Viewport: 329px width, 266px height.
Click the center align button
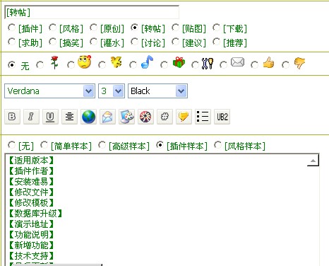coord(69,117)
